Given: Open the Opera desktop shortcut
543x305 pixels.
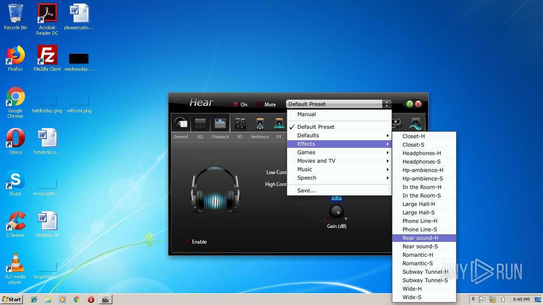Looking at the screenshot, I should (x=15, y=141).
